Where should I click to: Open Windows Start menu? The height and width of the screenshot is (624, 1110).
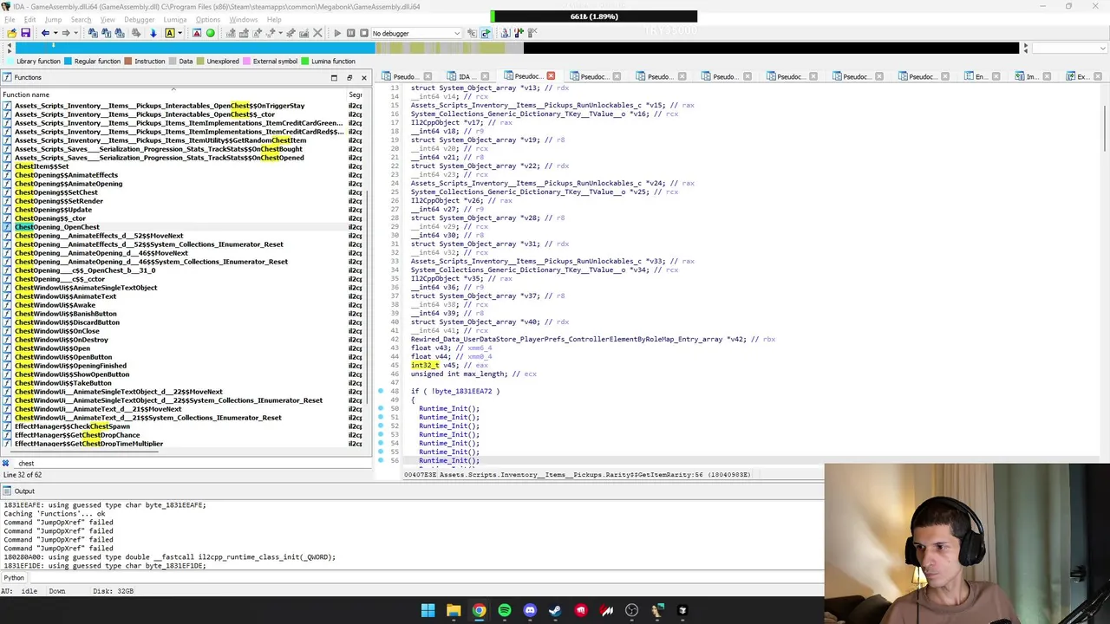pyautogui.click(x=428, y=610)
